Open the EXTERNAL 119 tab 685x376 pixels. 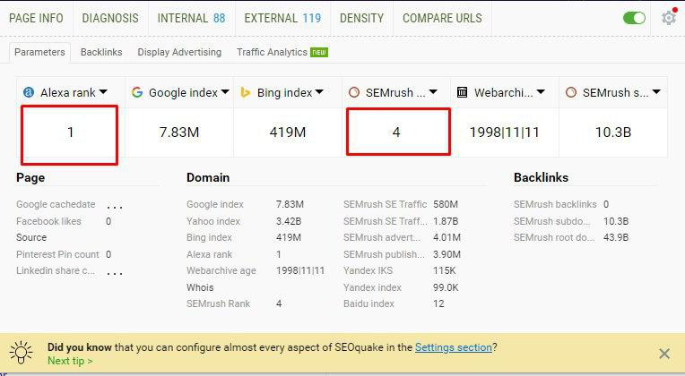tap(282, 18)
